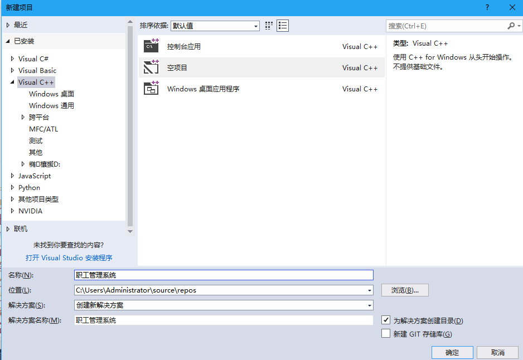Collapse the Visual C++ node
523x360 pixels.
[12, 82]
